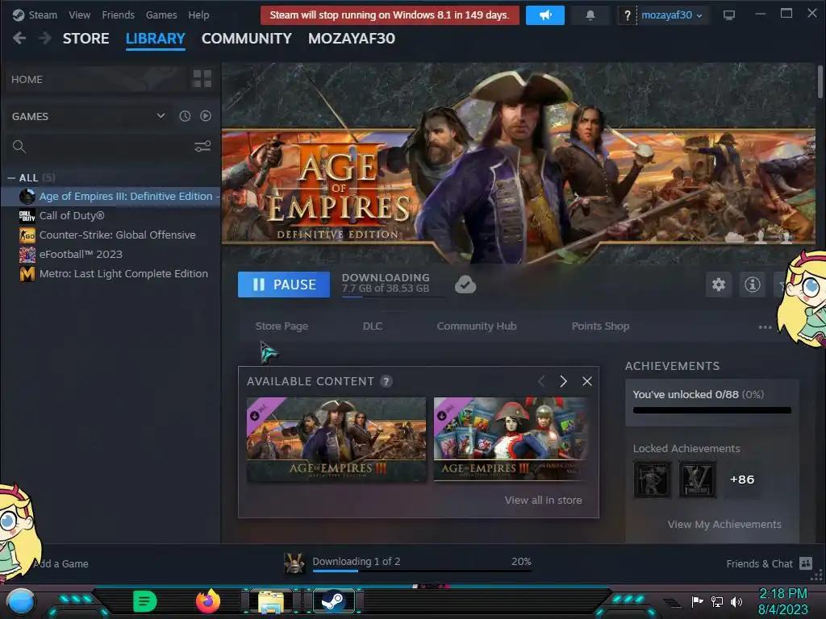
Task: Click the Call of Duty game icon
Action: (x=27, y=216)
